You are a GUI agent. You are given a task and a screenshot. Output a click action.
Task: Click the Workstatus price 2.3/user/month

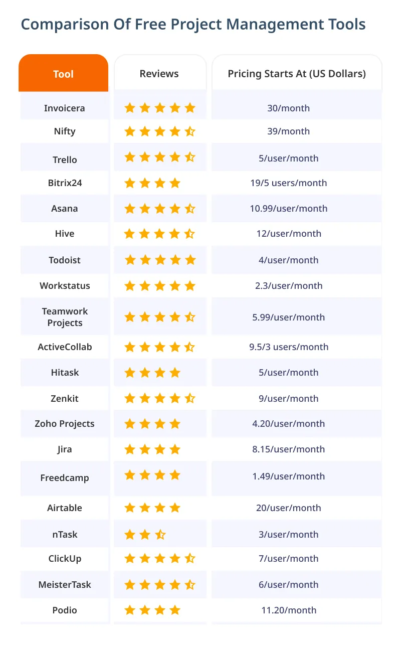(289, 286)
